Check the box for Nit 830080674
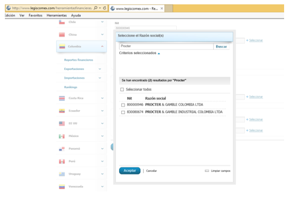289x200 pixels. 123,112
